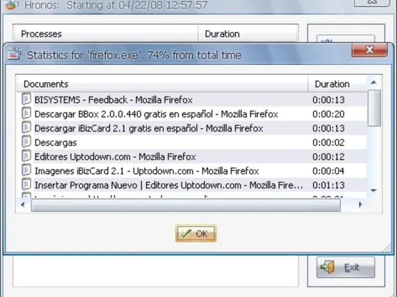This screenshot has width=397, height=297.
Task: Select 'Insertar Programa Nuevo | Editores Uptodown.com' row
Action: click(192, 185)
